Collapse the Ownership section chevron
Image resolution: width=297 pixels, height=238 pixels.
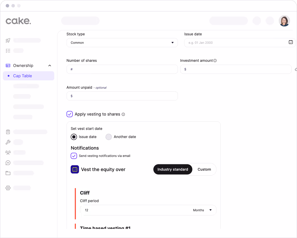(x=50, y=66)
